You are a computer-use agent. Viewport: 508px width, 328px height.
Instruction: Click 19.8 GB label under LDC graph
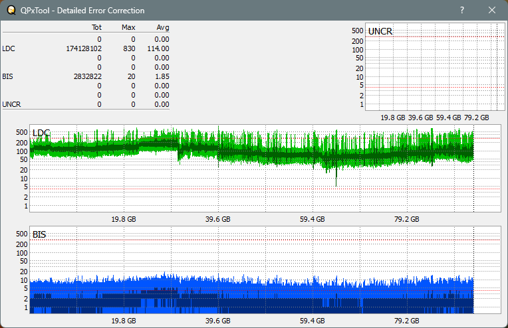click(x=124, y=219)
